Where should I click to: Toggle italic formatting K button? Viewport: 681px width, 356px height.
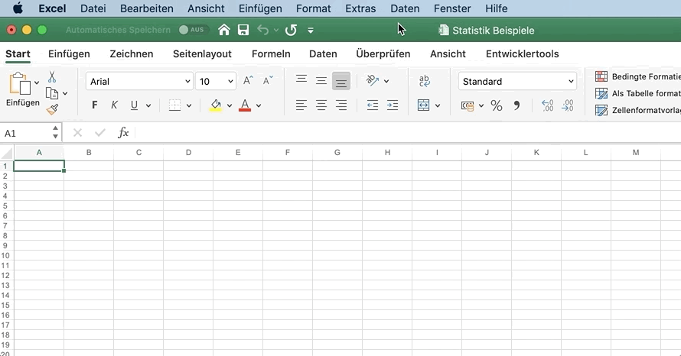tap(114, 105)
